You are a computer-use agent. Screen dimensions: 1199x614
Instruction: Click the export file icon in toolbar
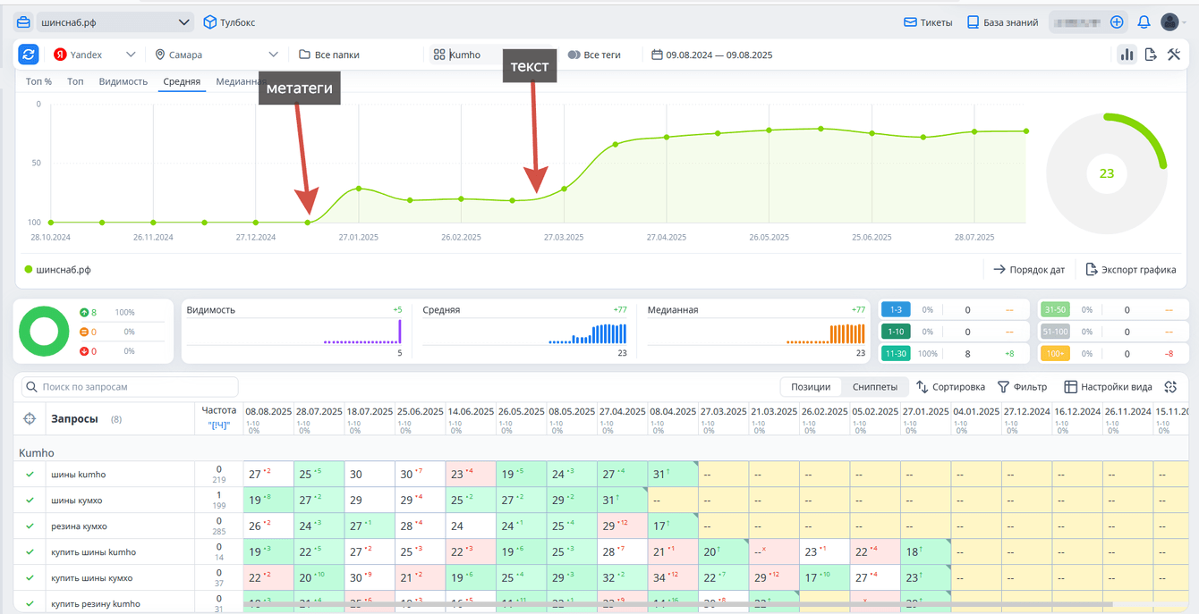click(x=1151, y=55)
